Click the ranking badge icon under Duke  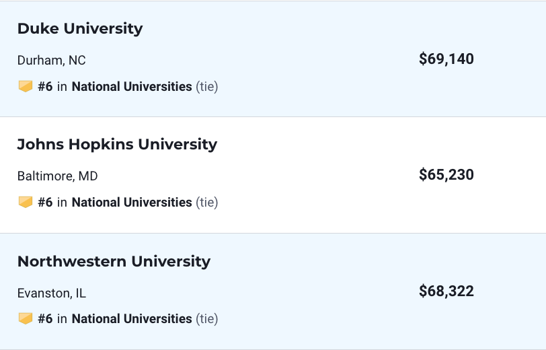click(x=26, y=86)
